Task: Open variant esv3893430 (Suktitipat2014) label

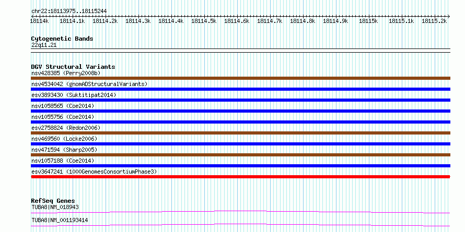Action: pos(74,95)
